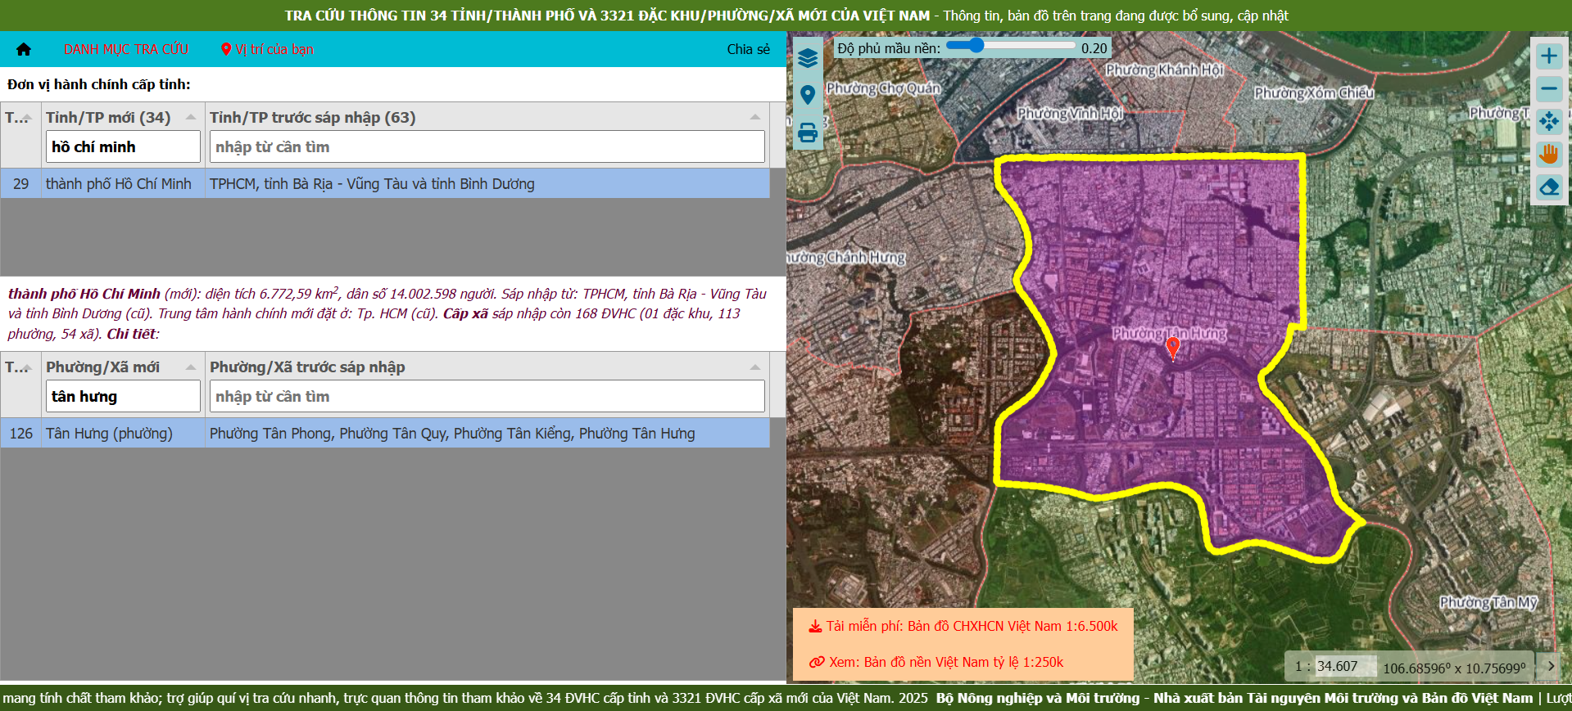
Task: Sort by 'Tỉnh/TP mới (34)' column arrow
Action: 191,117
